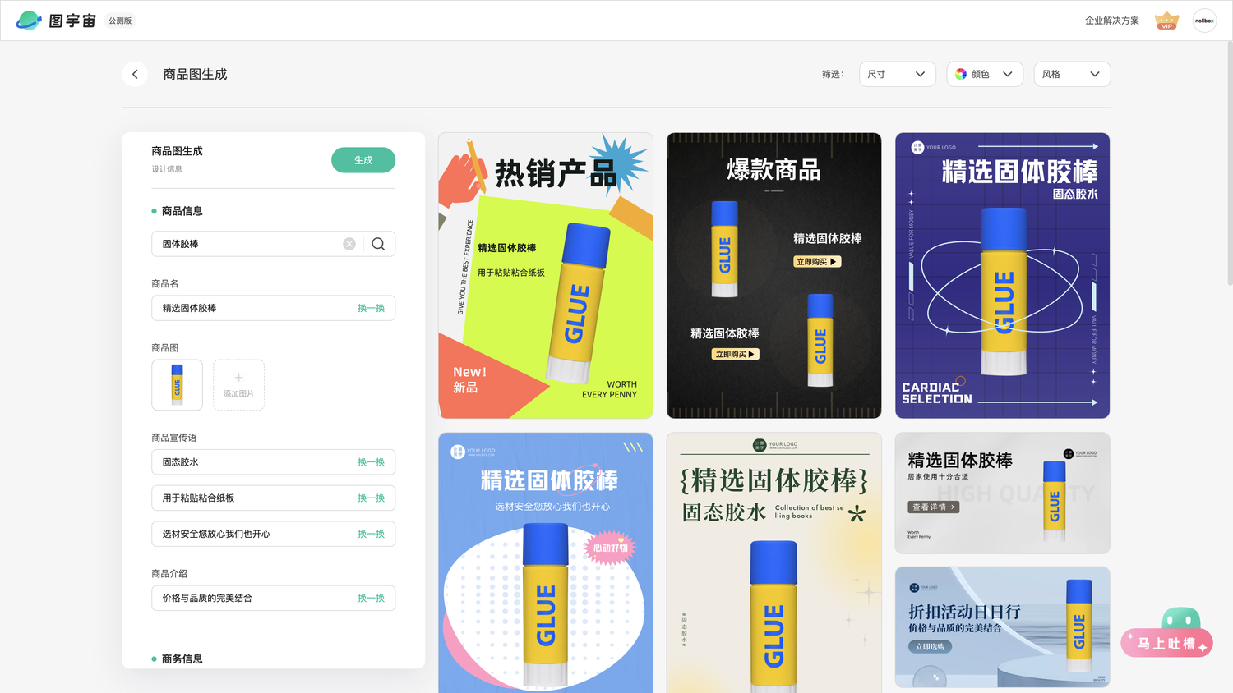
Task: Click 换一换 beside 选材安全您放心我们也开心
Action: point(371,534)
